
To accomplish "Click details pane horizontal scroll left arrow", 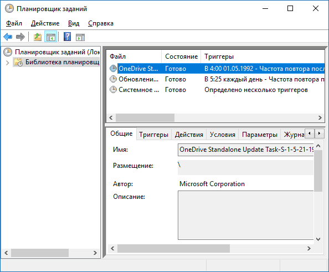I will pos(112,249).
